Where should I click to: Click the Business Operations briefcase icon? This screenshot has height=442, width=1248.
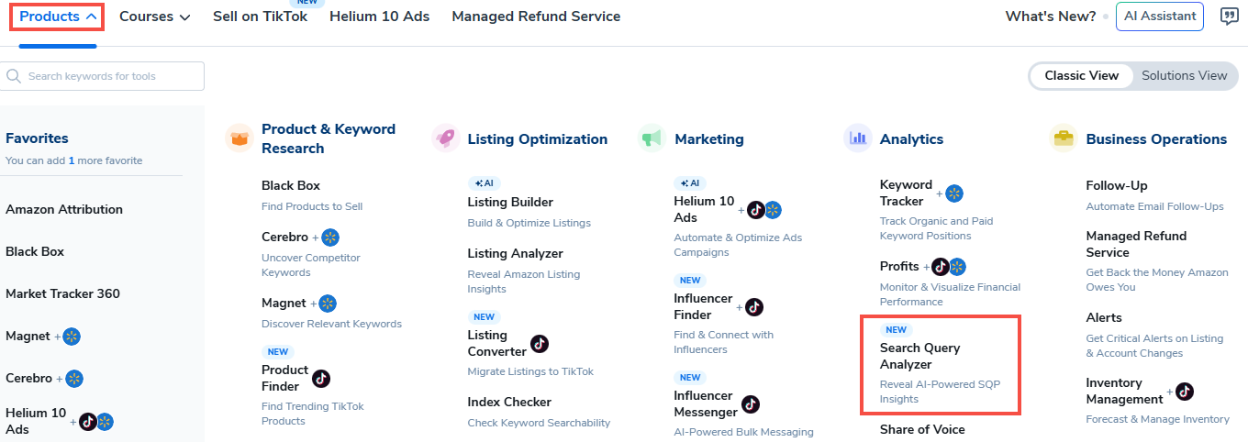[x=1064, y=138]
